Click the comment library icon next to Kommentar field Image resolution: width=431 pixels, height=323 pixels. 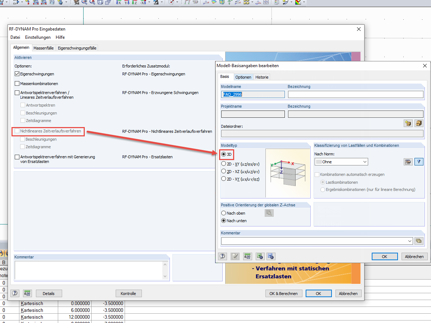tap(419, 241)
